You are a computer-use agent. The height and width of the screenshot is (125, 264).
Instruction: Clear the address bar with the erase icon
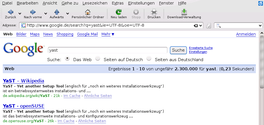tap(195, 26)
